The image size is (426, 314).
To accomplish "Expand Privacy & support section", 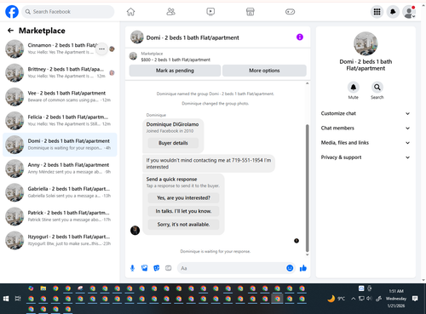I will click(x=366, y=157).
